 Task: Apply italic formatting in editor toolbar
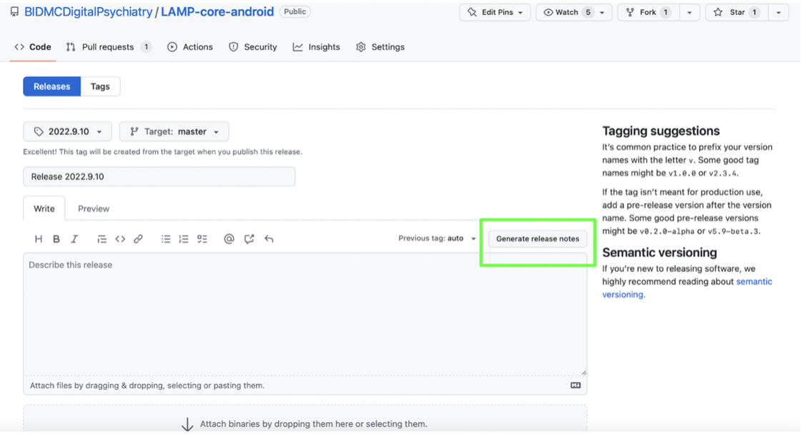pyautogui.click(x=74, y=239)
